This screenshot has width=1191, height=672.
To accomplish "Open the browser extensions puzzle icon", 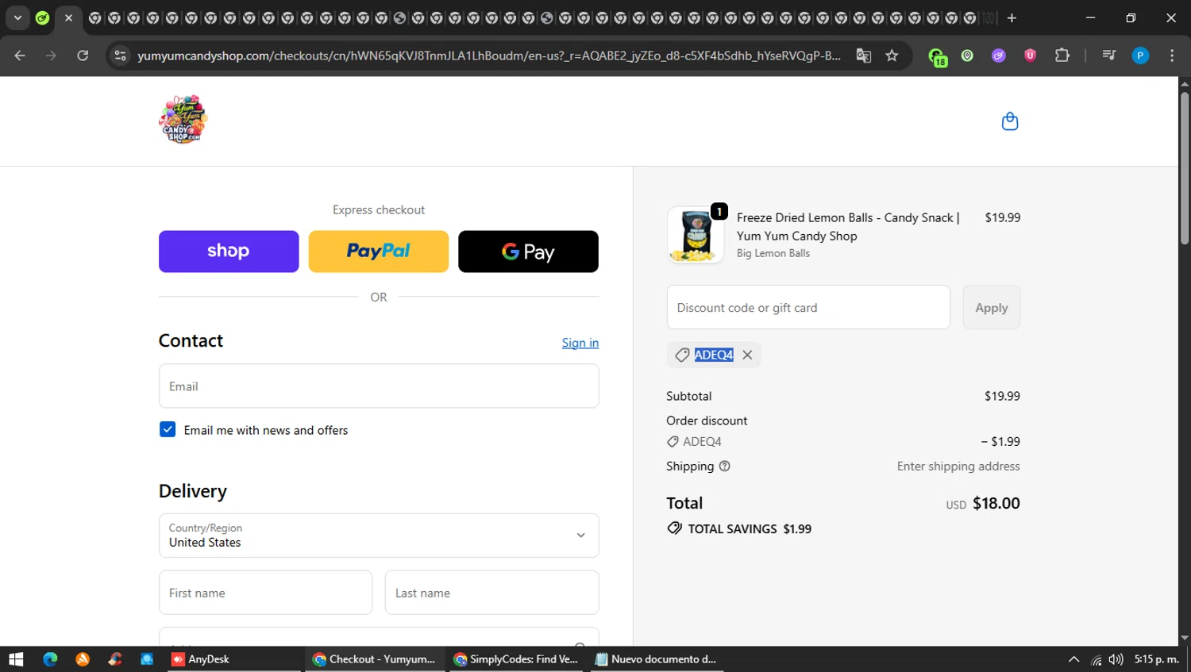I will click(1062, 56).
